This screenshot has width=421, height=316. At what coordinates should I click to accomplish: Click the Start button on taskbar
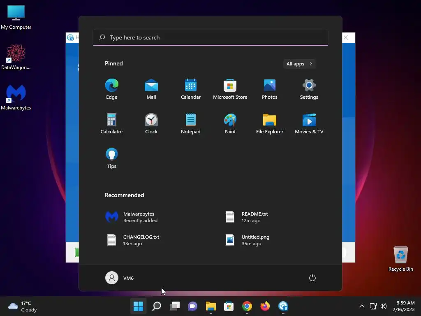point(138,306)
